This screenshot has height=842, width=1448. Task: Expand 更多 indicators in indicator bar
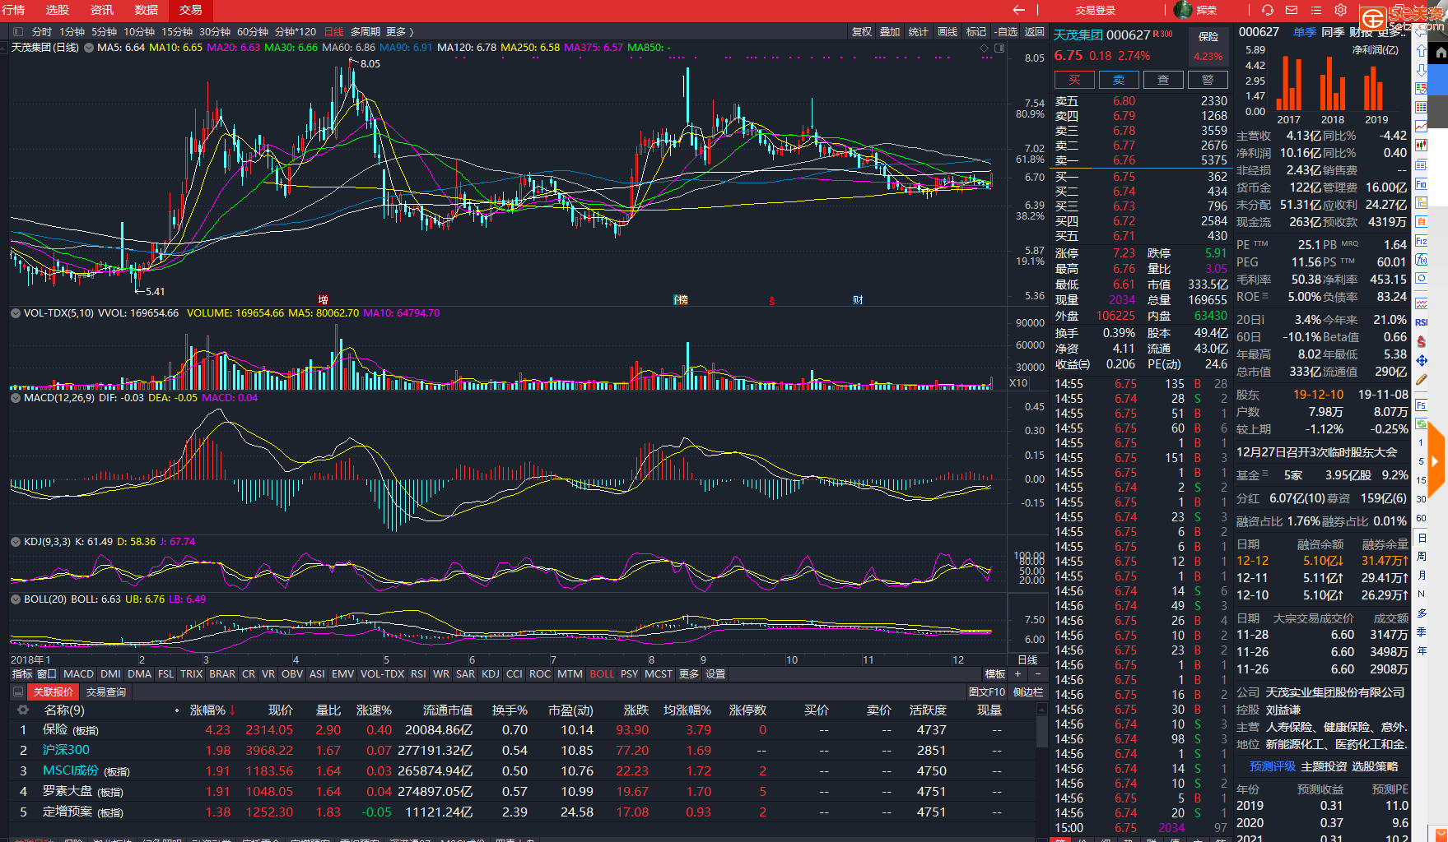(689, 674)
